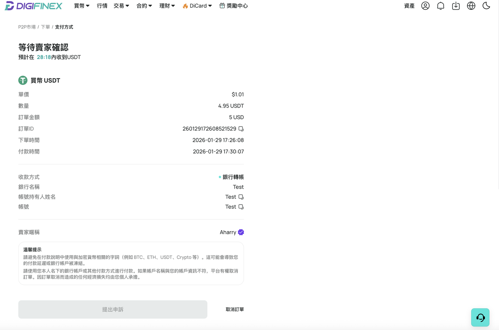Click the DigiFinex logo
The height and width of the screenshot is (330, 499).
tap(34, 6)
